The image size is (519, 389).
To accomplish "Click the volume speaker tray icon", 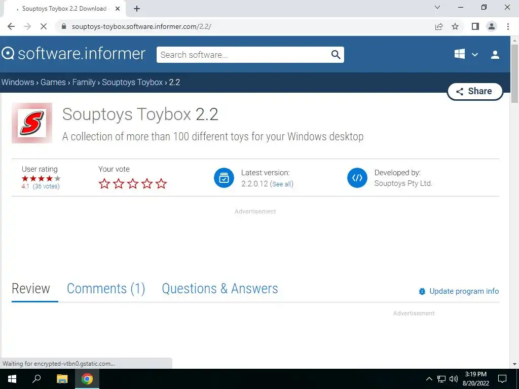I will click(x=454, y=379).
